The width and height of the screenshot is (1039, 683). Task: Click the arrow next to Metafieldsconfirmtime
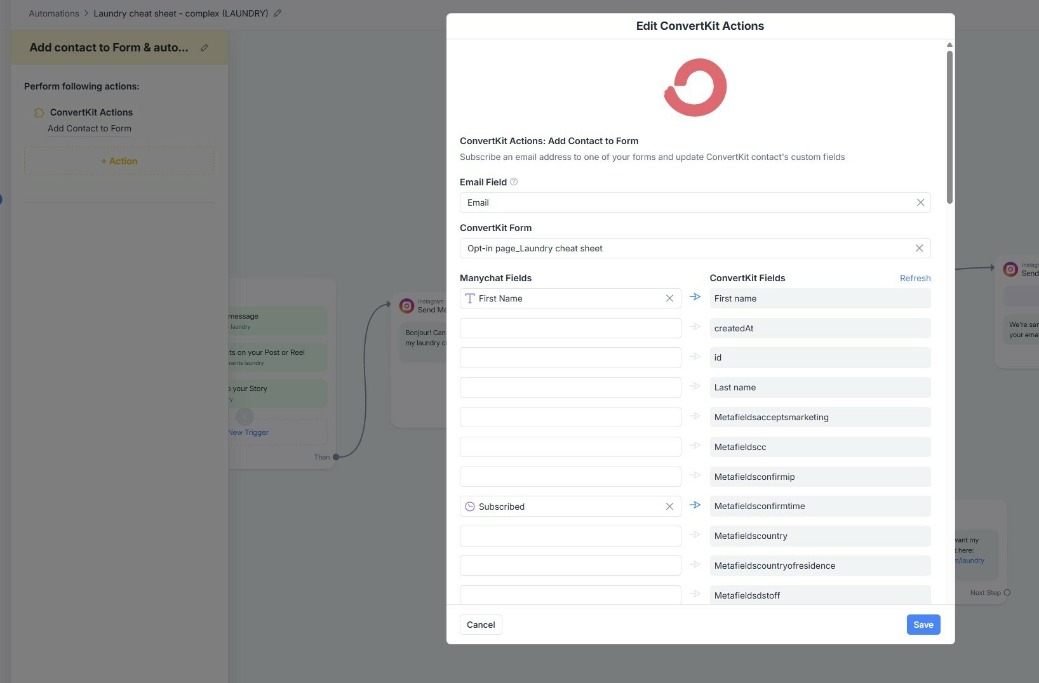[x=695, y=505]
